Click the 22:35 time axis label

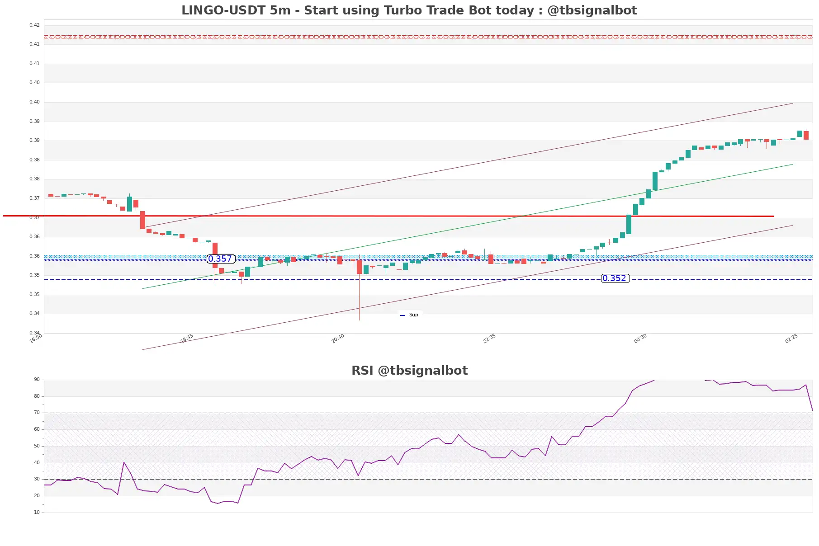[x=489, y=339]
